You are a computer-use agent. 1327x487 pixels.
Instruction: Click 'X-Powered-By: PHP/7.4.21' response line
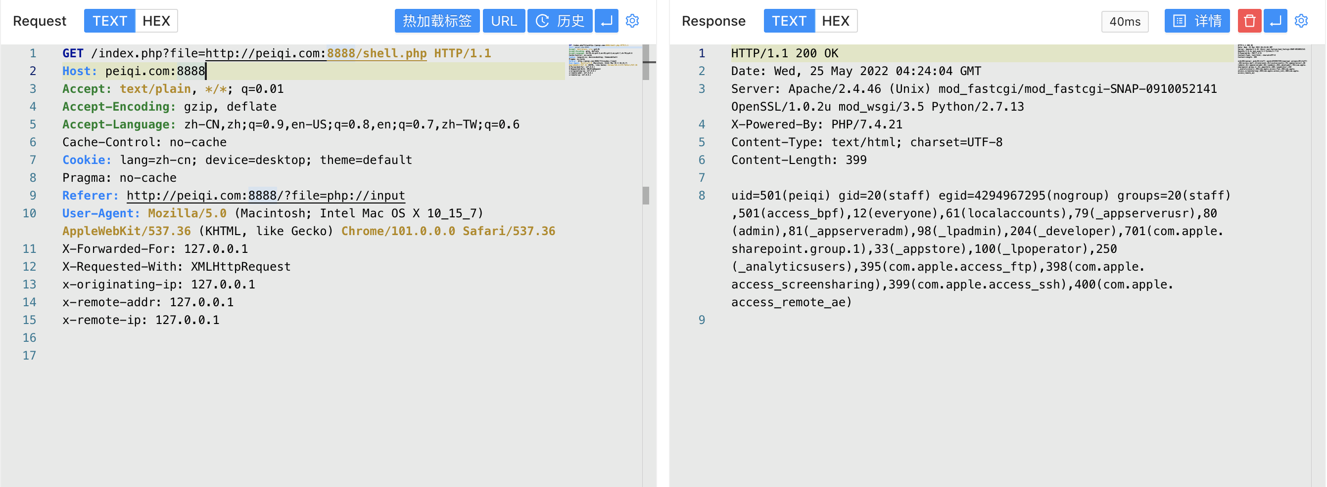click(817, 124)
